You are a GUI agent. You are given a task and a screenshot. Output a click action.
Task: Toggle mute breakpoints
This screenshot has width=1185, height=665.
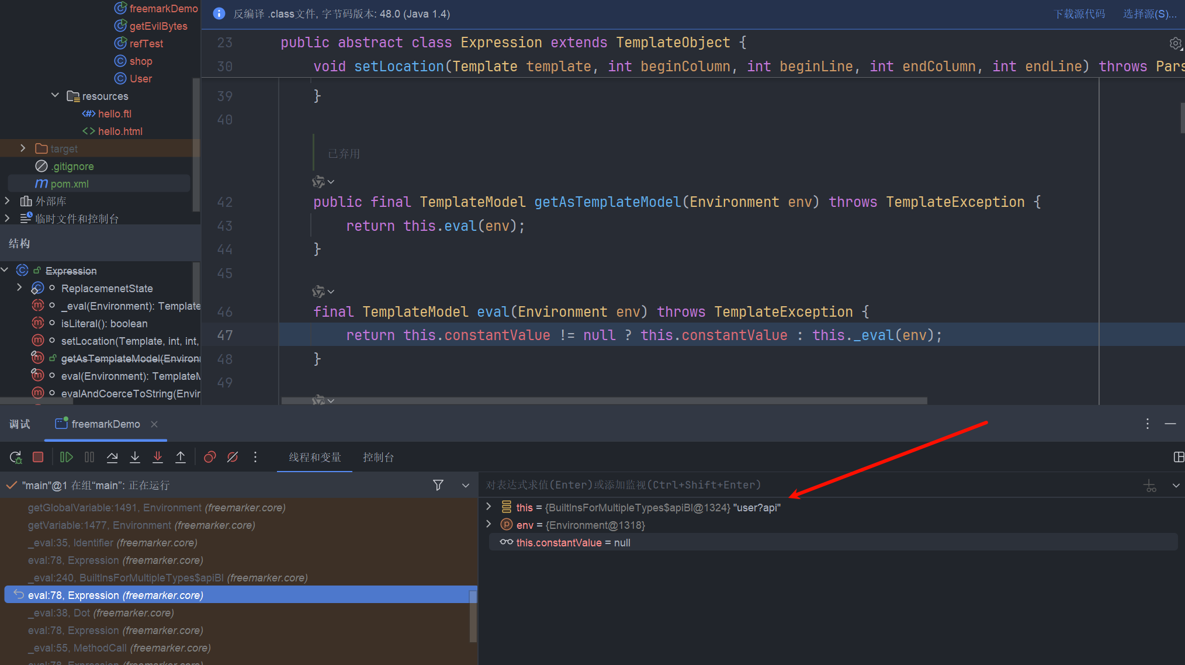coord(233,457)
